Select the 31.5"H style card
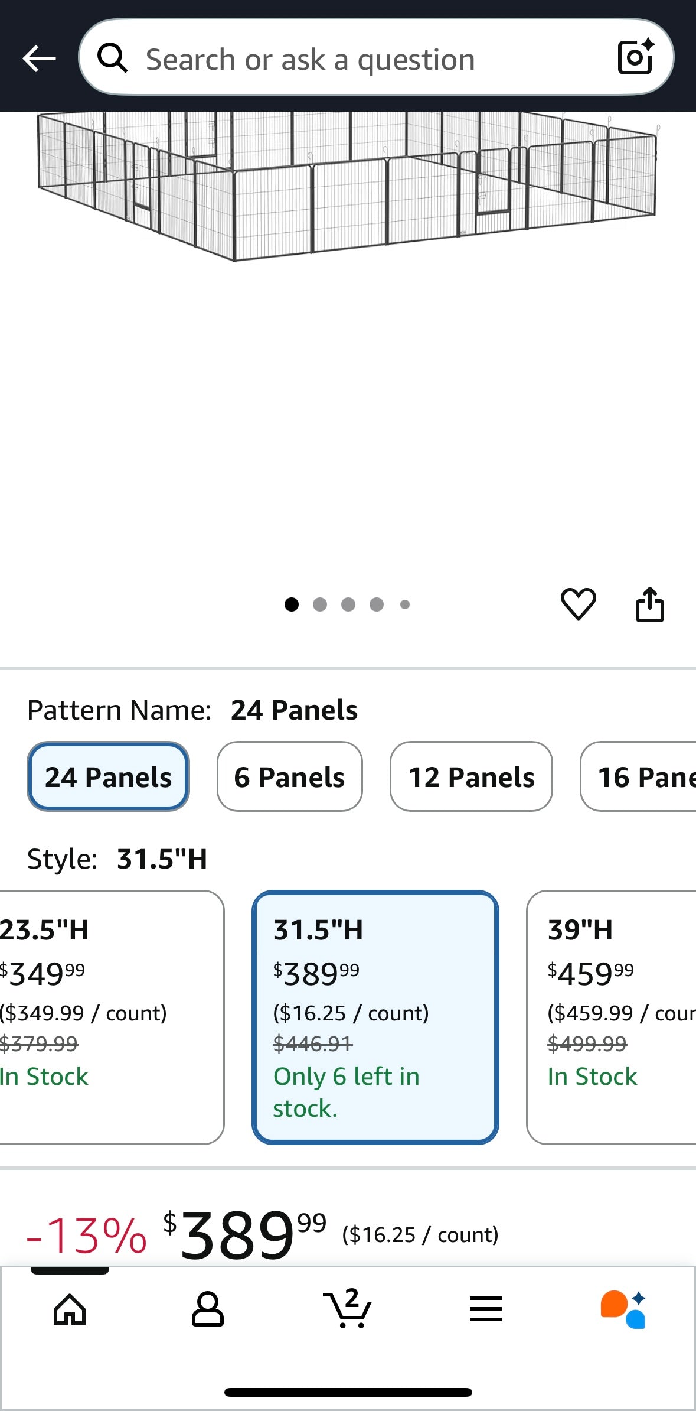Image resolution: width=696 pixels, height=1411 pixels. tap(375, 1017)
